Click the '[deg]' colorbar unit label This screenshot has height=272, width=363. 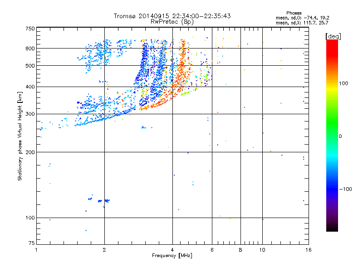[x=333, y=36]
